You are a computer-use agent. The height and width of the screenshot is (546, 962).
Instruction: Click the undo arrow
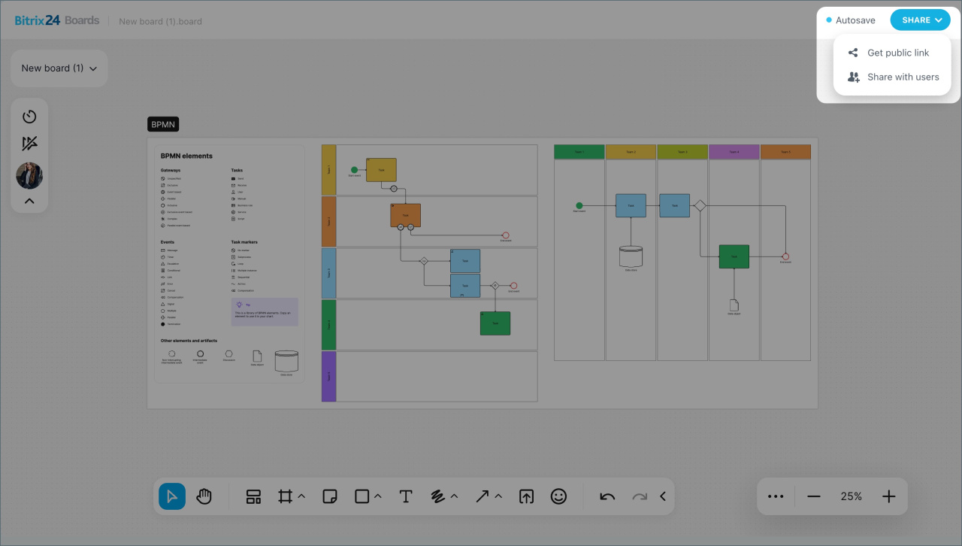tap(607, 496)
